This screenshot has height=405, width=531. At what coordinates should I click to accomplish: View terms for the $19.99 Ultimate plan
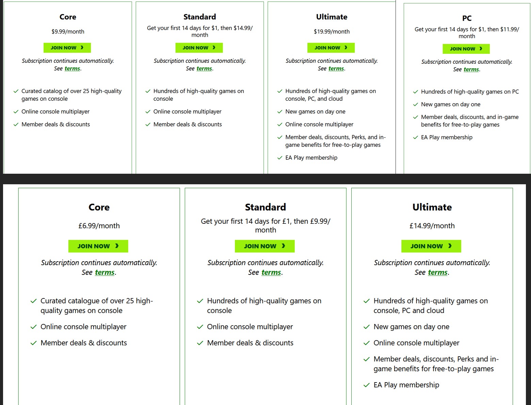coord(336,68)
